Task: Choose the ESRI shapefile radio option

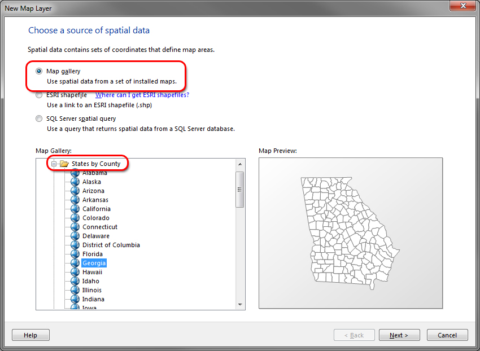Action: [39, 95]
